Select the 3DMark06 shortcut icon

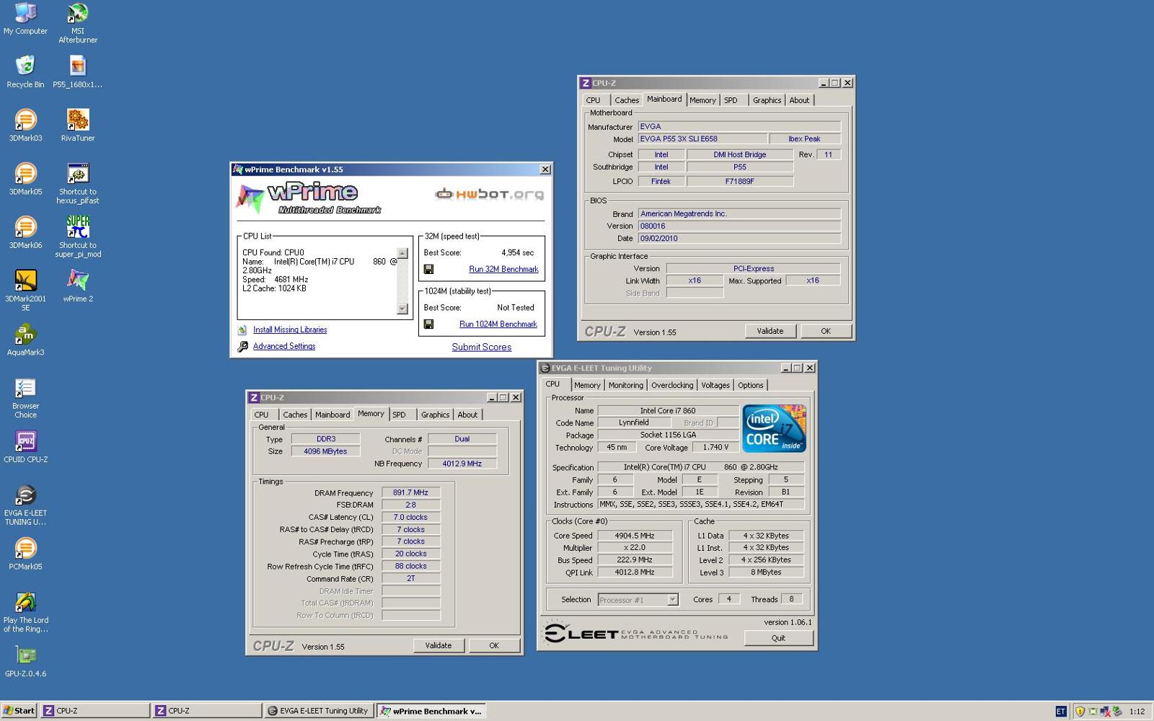25,231
